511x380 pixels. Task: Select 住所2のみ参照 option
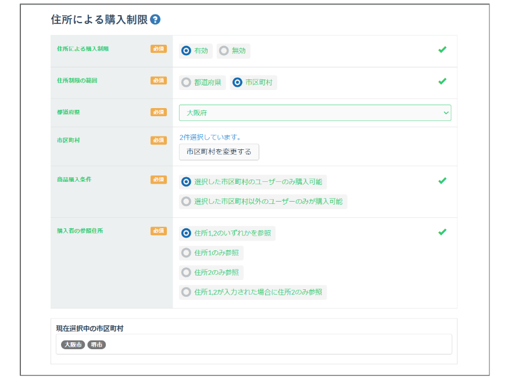[186, 272]
